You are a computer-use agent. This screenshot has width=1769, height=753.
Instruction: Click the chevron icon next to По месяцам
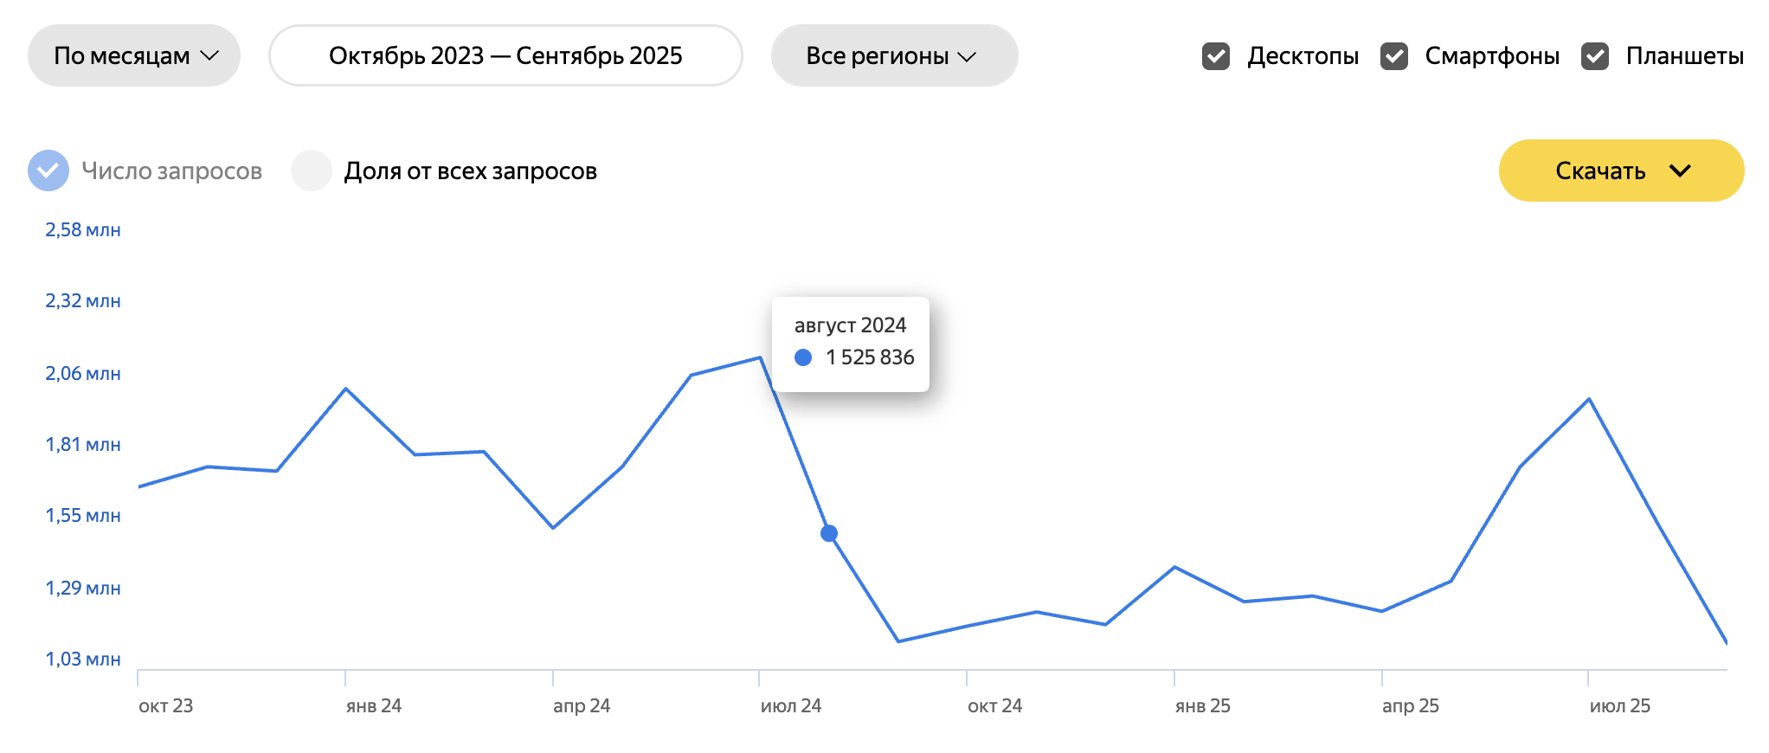coord(209,55)
